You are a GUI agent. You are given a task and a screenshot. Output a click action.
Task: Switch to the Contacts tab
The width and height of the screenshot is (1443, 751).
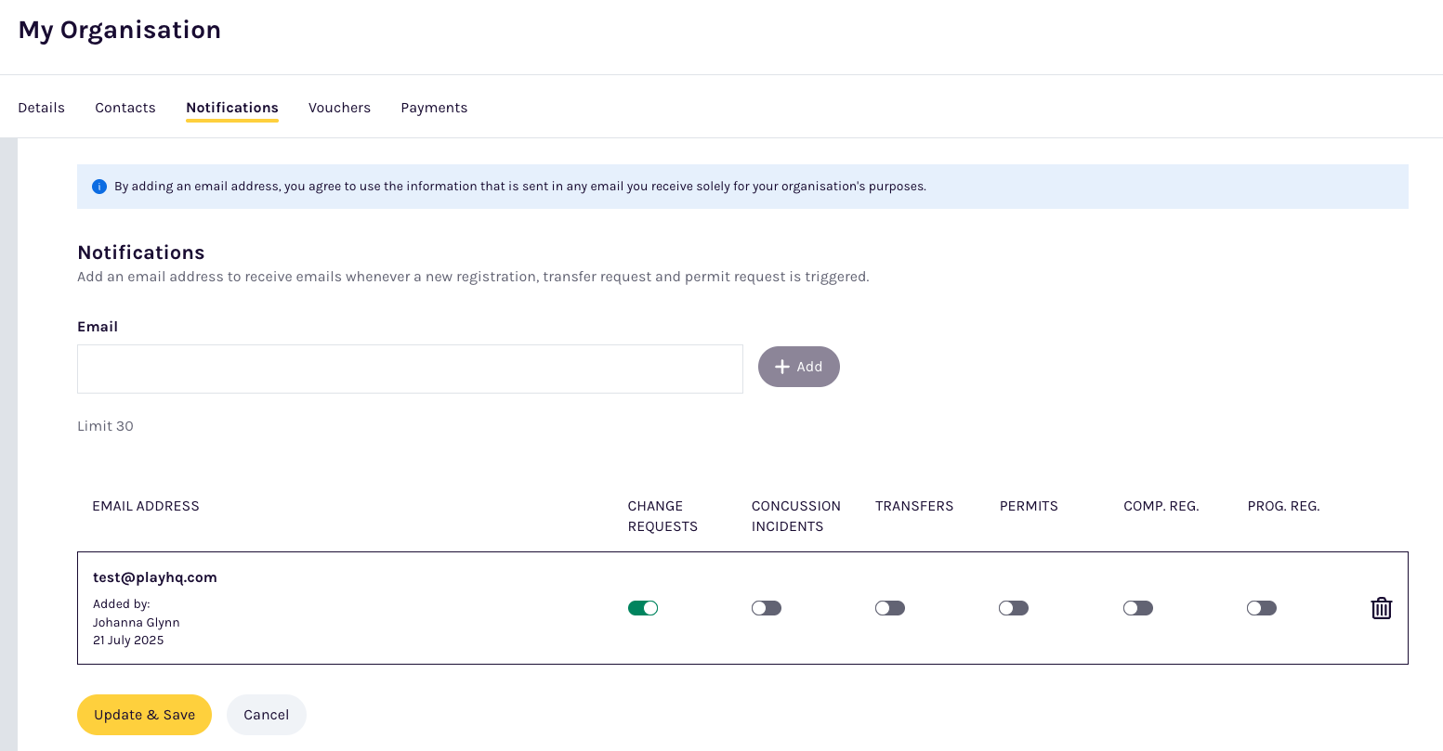[x=125, y=108]
